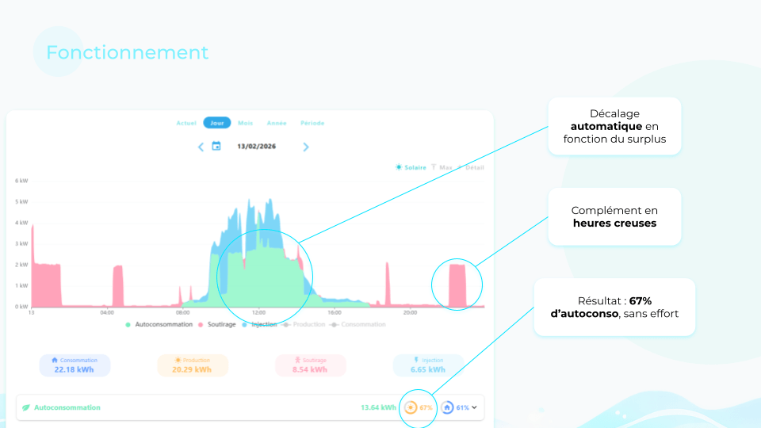Viewport: 761px width, 428px height.
Task: Go to the next day arrow
Action: (x=306, y=147)
